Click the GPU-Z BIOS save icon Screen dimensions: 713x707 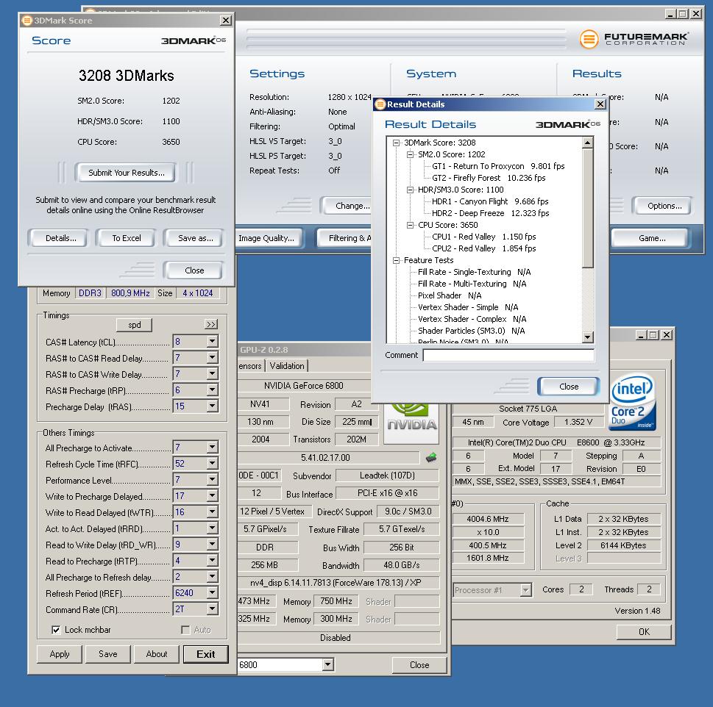(431, 457)
